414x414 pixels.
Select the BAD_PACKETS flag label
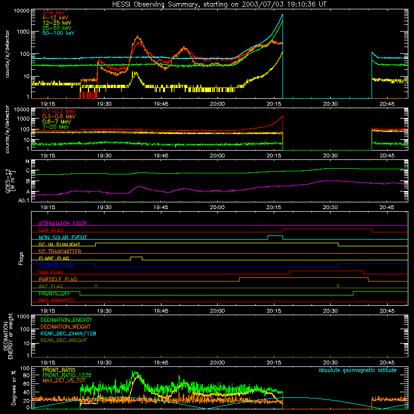coord(56,300)
